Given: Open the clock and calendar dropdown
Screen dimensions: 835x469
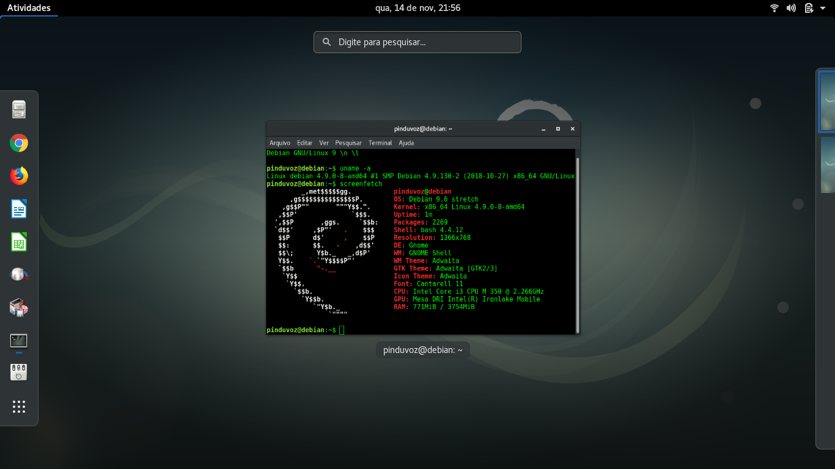Looking at the screenshot, I should pyautogui.click(x=417, y=8).
